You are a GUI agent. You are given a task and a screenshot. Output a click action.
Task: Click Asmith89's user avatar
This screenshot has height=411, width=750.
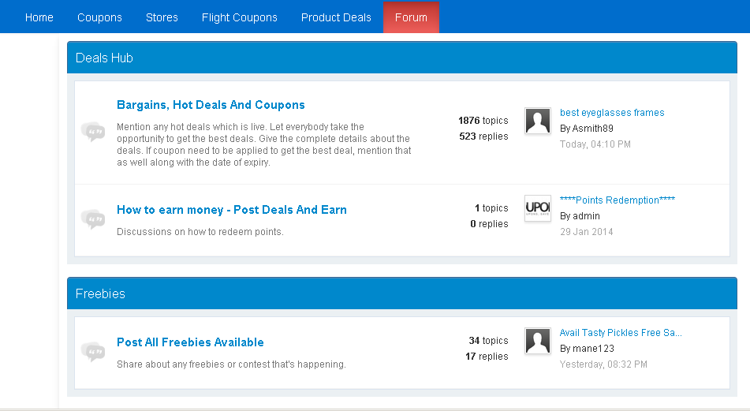pyautogui.click(x=538, y=121)
